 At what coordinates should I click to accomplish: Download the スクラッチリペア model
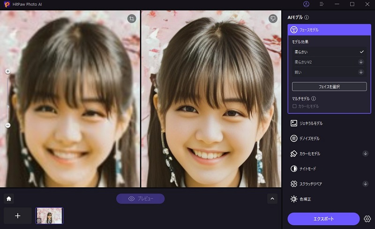pos(365,184)
